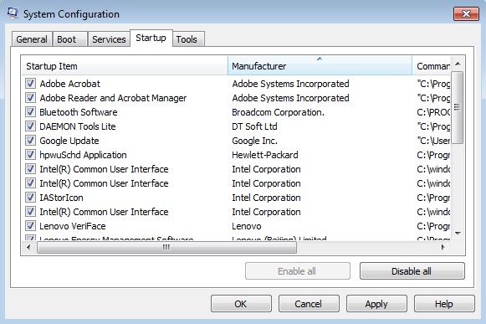Select the Startup tab
This screenshot has width=486, height=324.
(151, 38)
